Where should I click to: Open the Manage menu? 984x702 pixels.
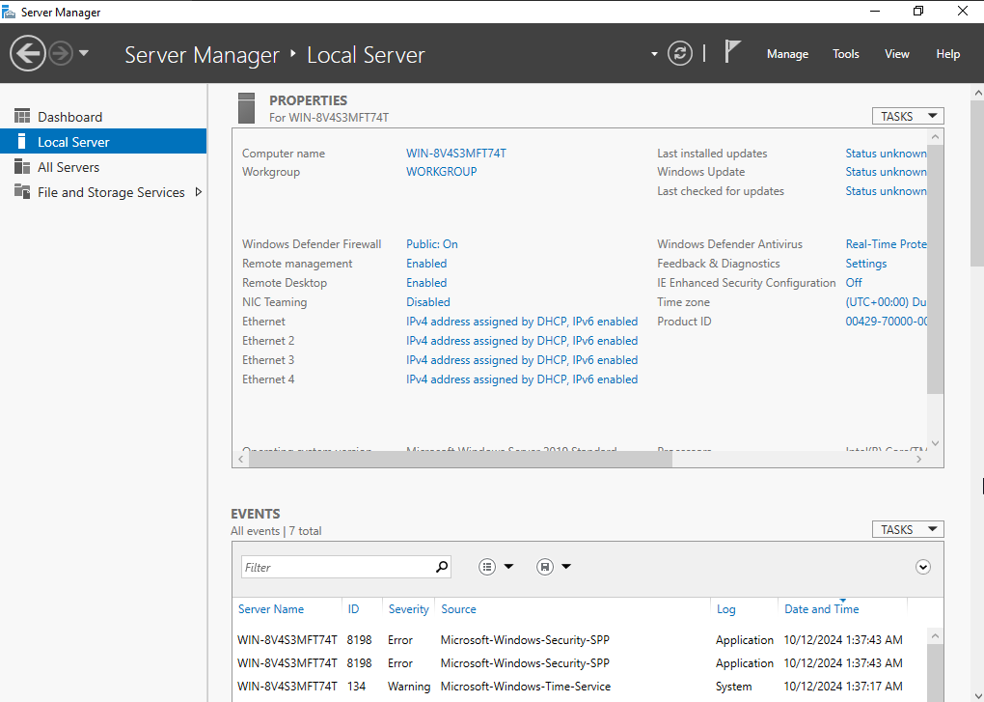pos(787,54)
